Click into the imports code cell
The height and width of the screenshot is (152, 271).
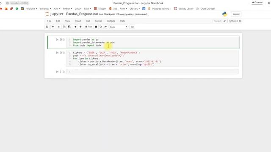152,42
